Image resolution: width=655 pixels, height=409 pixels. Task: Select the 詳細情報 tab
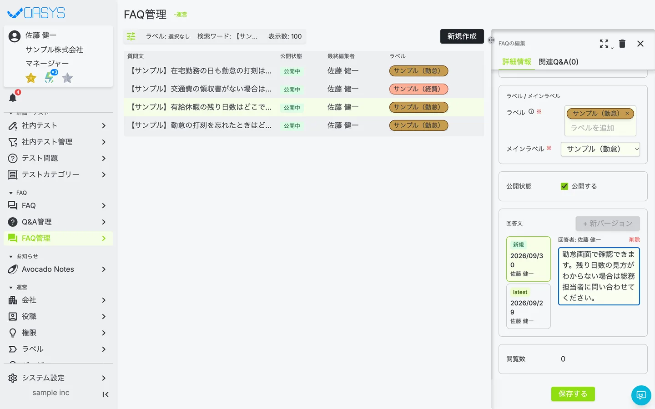[x=517, y=62]
